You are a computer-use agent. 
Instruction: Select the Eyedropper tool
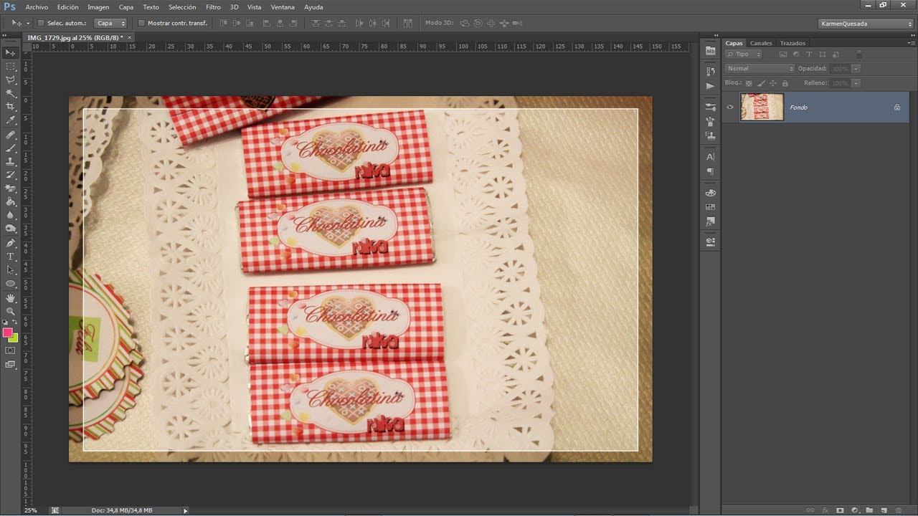click(x=11, y=121)
